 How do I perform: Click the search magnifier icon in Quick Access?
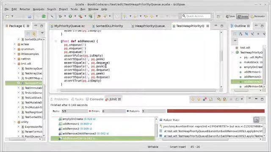click(x=184, y=16)
